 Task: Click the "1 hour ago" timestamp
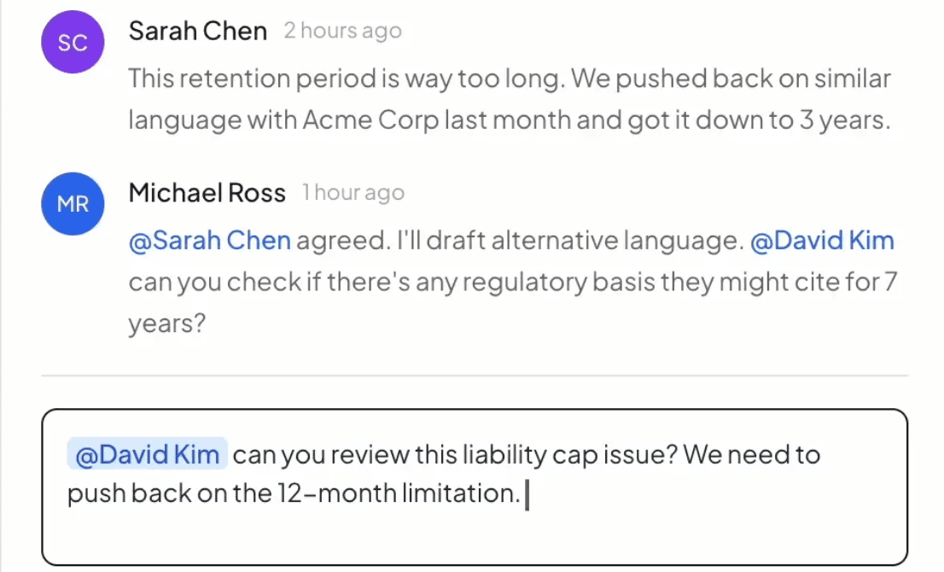pos(353,193)
